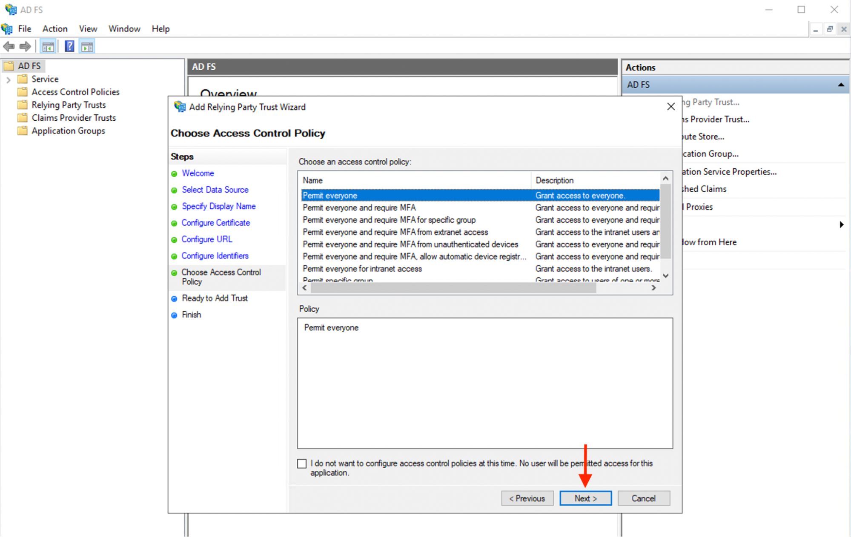The width and height of the screenshot is (851, 537).
Task: Close the Add Relying Party Trust Wizard
Action: coord(670,107)
